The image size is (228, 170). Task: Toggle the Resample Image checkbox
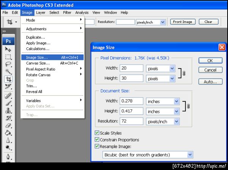pos(97,146)
